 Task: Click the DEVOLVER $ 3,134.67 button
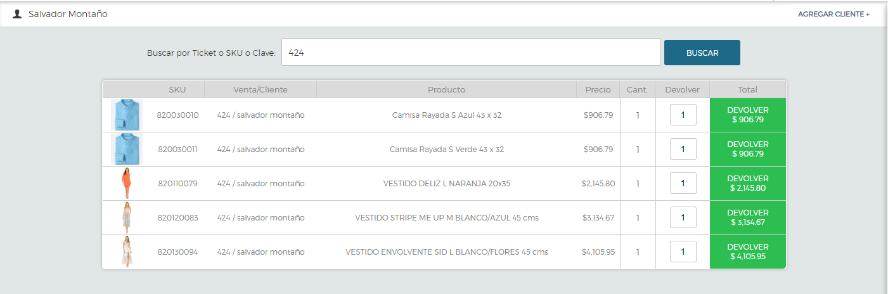(748, 217)
